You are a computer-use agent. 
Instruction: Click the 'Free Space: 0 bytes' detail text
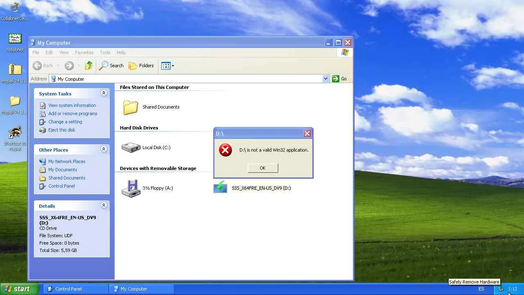pos(59,243)
